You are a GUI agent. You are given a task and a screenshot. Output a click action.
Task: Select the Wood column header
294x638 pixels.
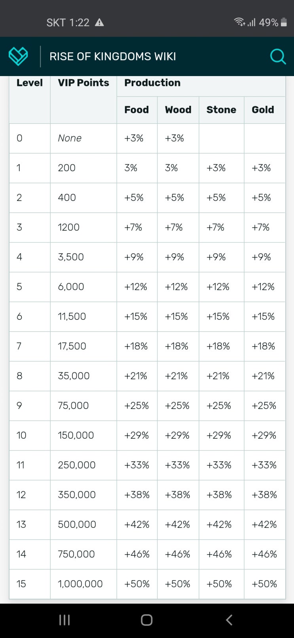click(178, 110)
